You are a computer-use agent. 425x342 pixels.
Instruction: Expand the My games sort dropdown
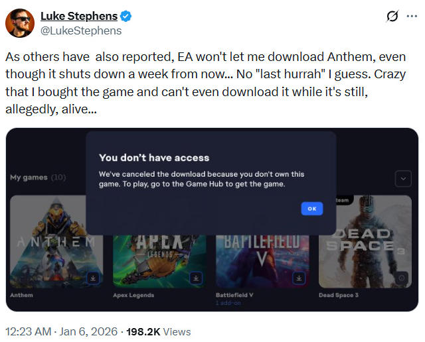(x=403, y=179)
